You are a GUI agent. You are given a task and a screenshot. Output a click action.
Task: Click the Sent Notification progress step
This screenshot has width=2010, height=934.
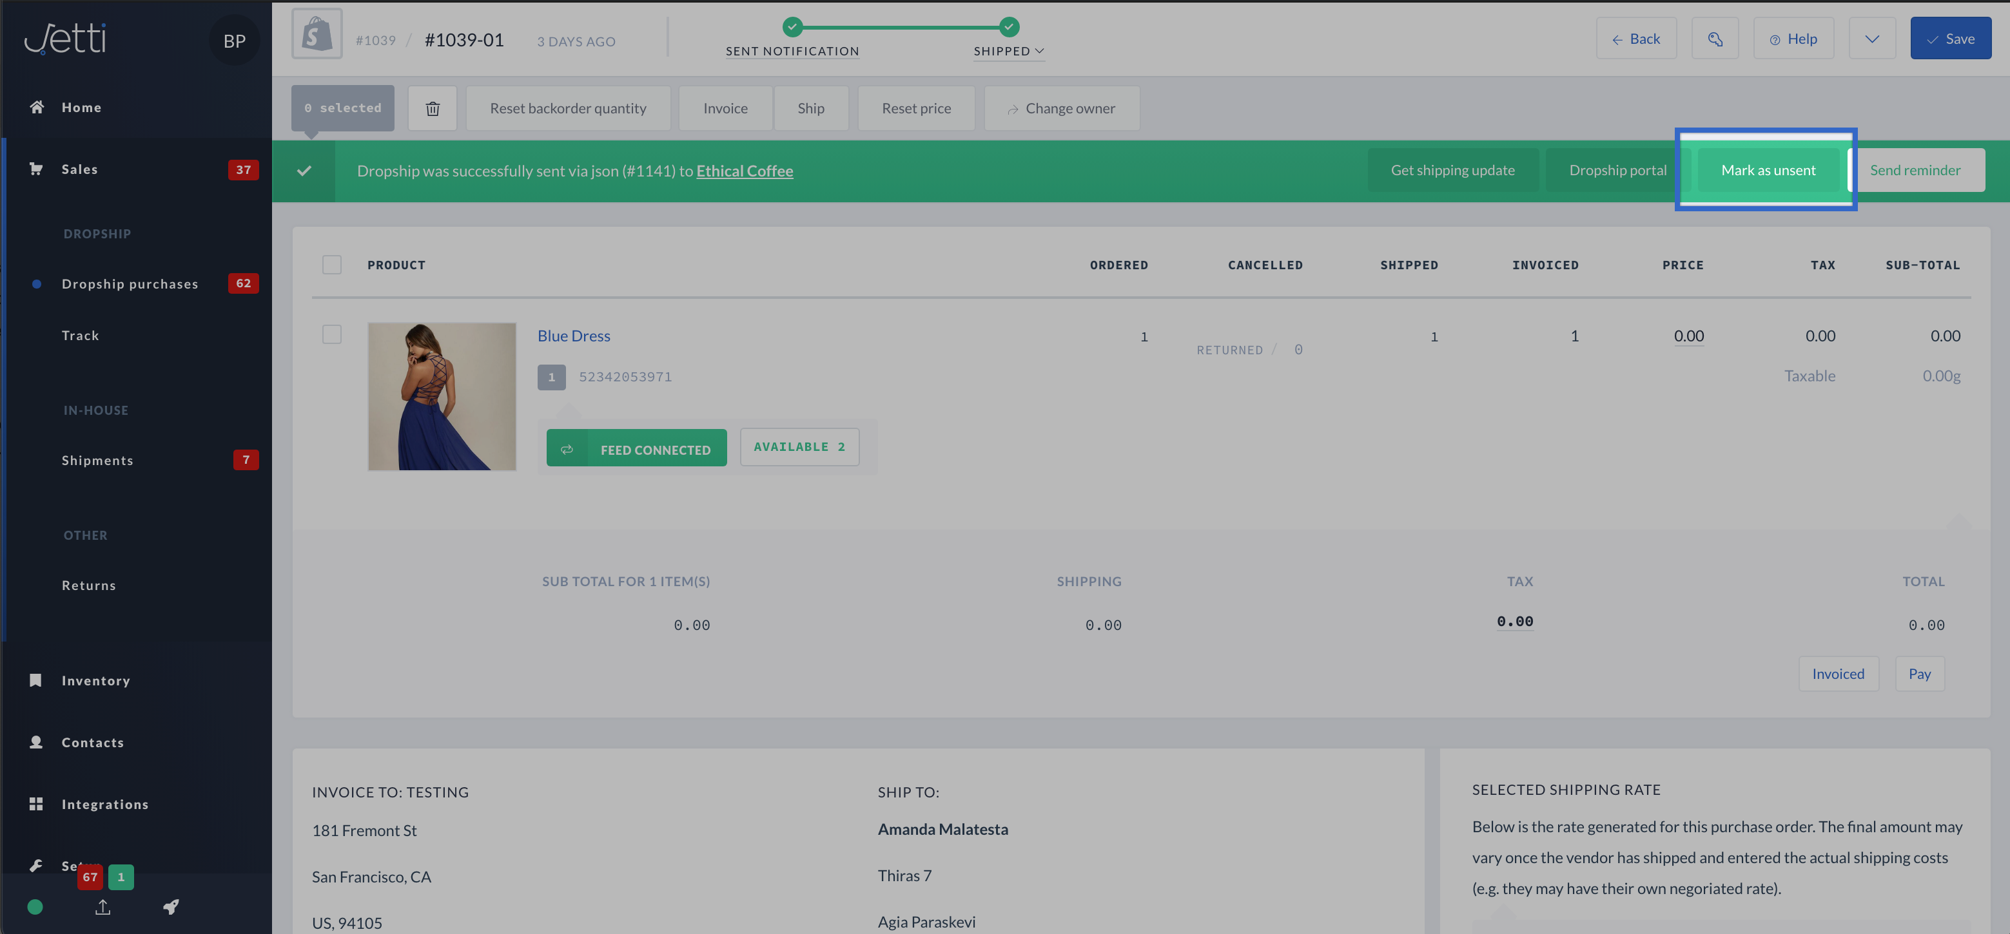pyautogui.click(x=792, y=51)
